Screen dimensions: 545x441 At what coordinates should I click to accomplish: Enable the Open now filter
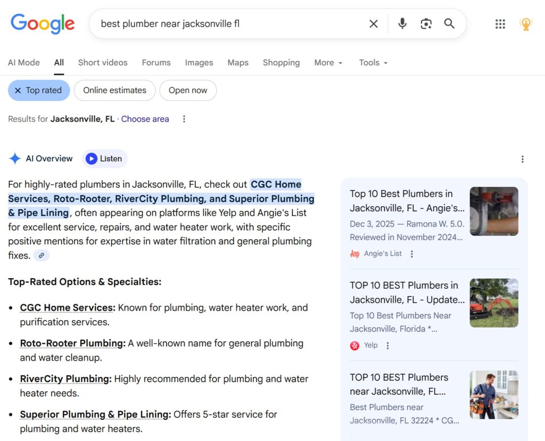(188, 90)
